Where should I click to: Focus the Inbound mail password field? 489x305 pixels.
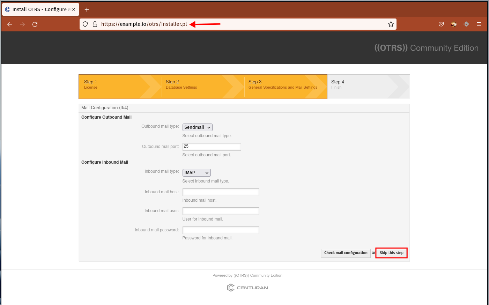click(x=221, y=230)
